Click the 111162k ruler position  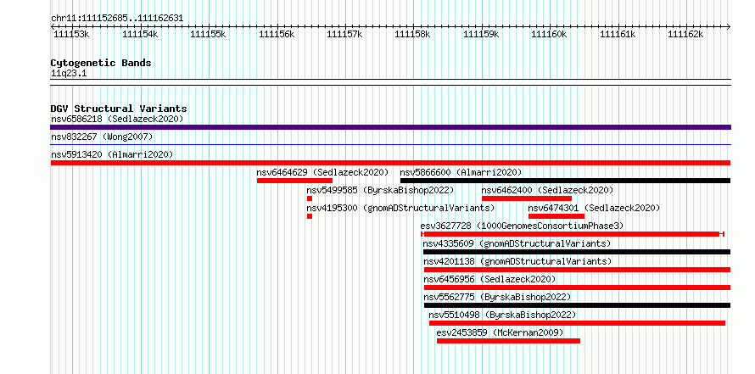tap(685, 34)
